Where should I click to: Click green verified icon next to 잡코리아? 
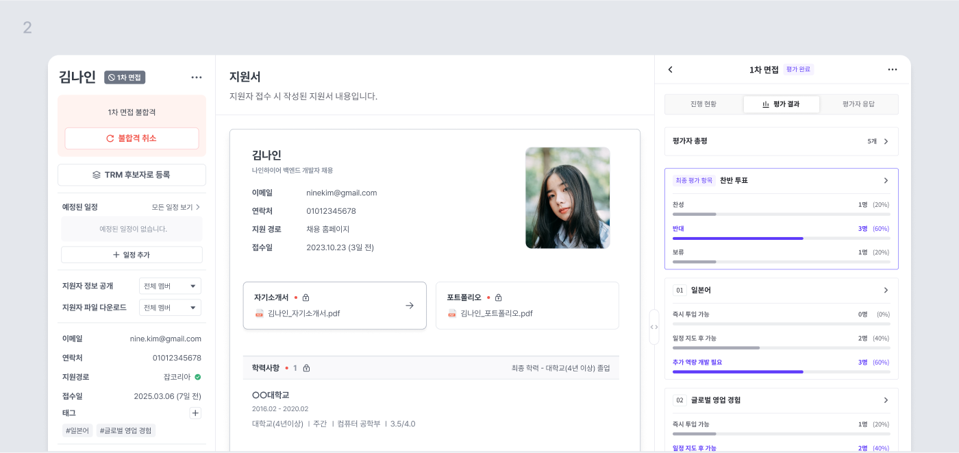point(198,377)
